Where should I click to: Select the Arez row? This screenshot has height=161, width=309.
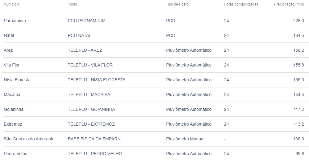156,50
